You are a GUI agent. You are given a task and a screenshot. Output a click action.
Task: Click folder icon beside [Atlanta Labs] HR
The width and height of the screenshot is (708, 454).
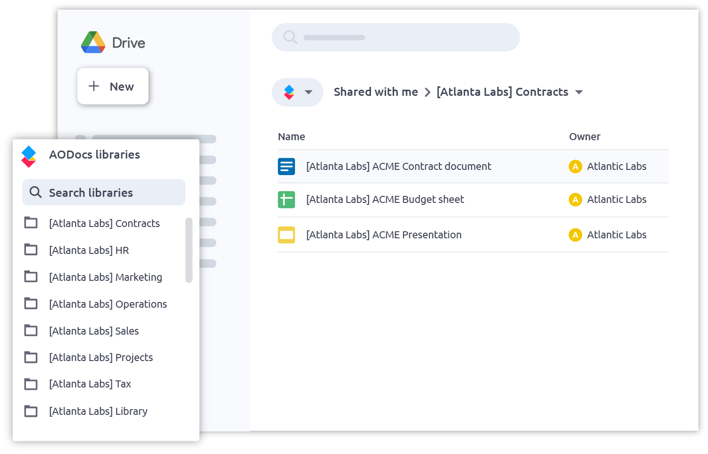click(31, 249)
